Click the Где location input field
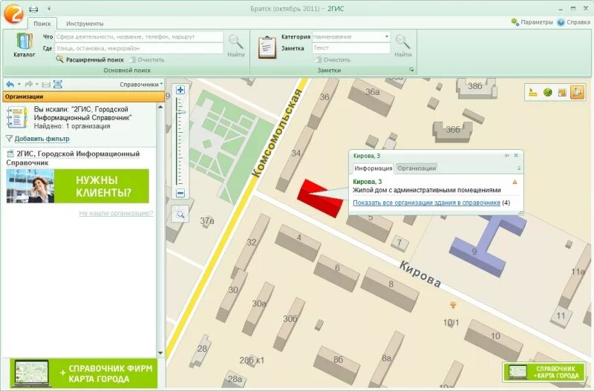 139,48
